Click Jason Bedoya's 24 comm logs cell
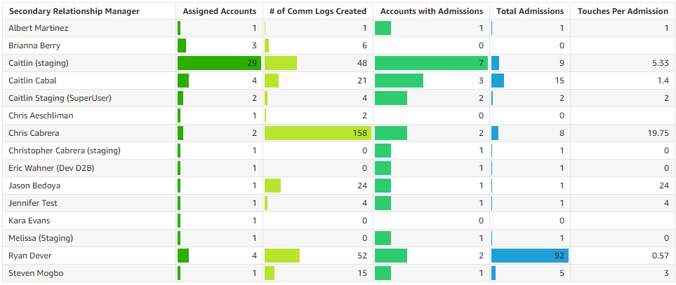This screenshot has width=676, height=285. click(317, 186)
